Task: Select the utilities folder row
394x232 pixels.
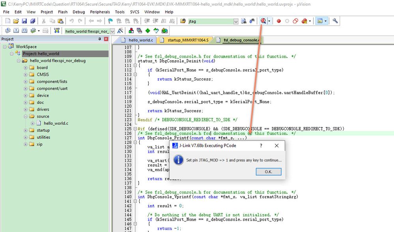Action: click(43, 137)
